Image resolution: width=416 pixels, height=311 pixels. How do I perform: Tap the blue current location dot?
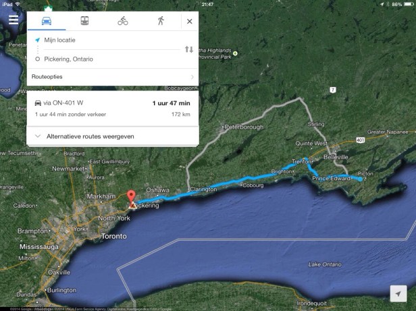360,179
